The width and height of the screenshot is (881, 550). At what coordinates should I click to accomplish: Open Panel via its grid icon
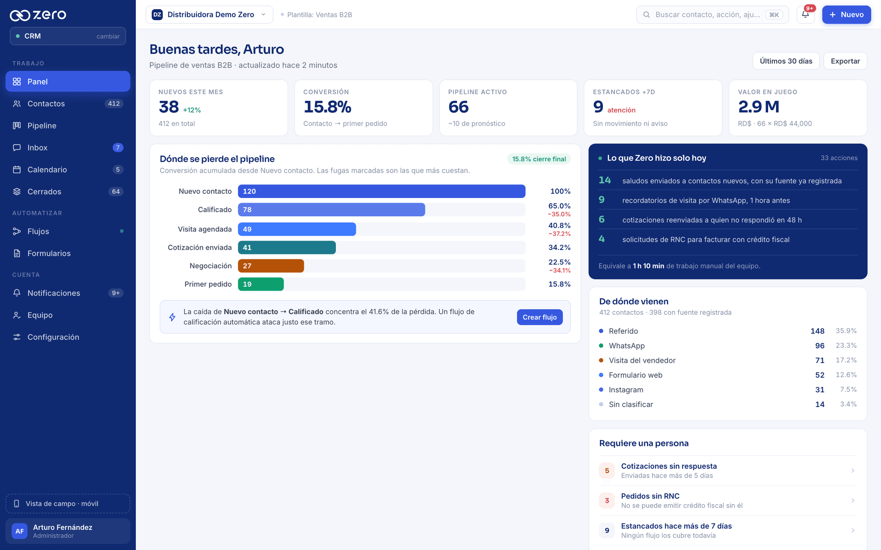(17, 82)
